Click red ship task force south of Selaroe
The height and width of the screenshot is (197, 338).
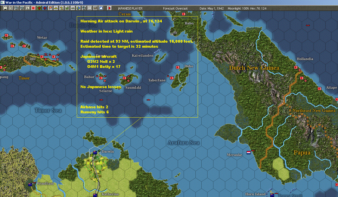point(102,100)
